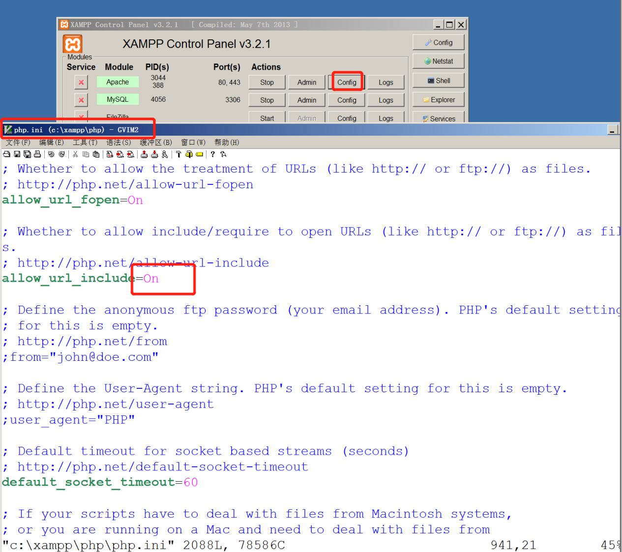622x552 pixels.
Task: Open the 编辑(E) Edit menu
Action: tap(52, 143)
